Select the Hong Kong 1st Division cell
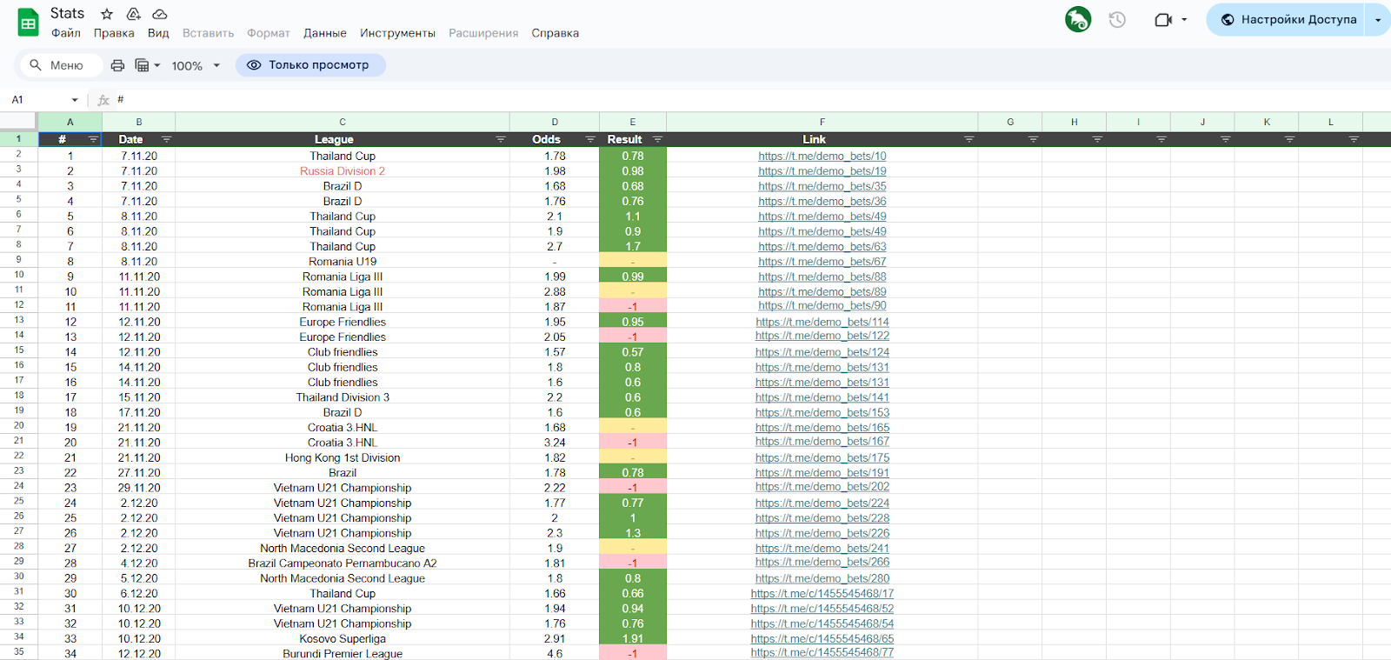 tap(343, 457)
